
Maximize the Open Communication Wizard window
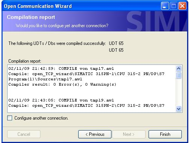[174, 6]
